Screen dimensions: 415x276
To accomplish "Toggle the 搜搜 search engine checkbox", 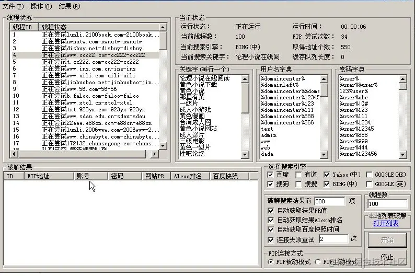I will 298,184.
